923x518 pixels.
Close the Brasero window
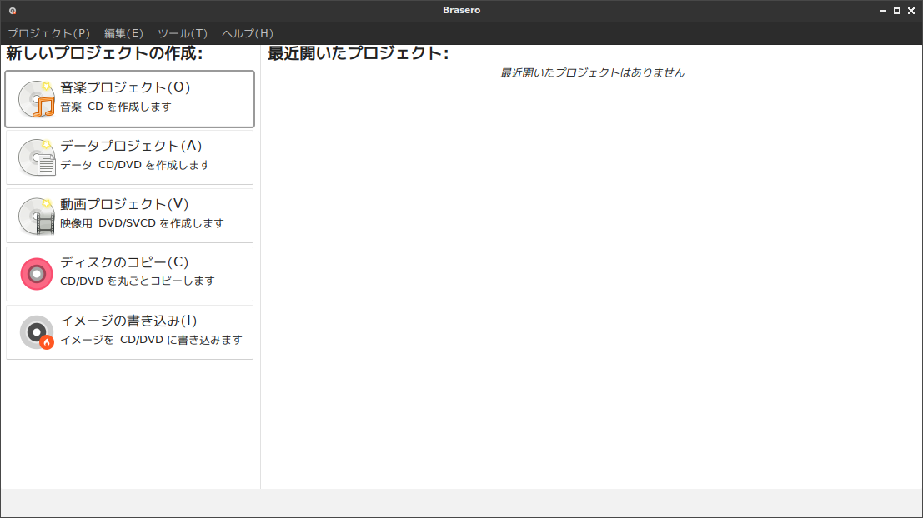tap(911, 11)
